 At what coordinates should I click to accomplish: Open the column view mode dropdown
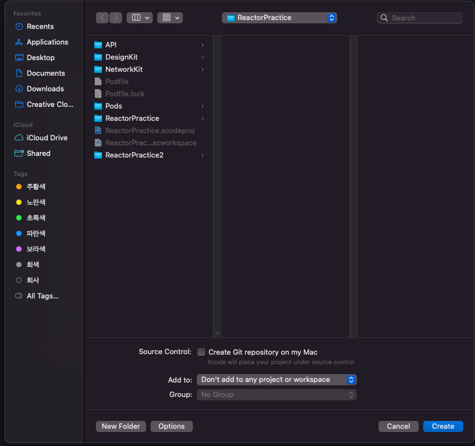pyautogui.click(x=139, y=18)
